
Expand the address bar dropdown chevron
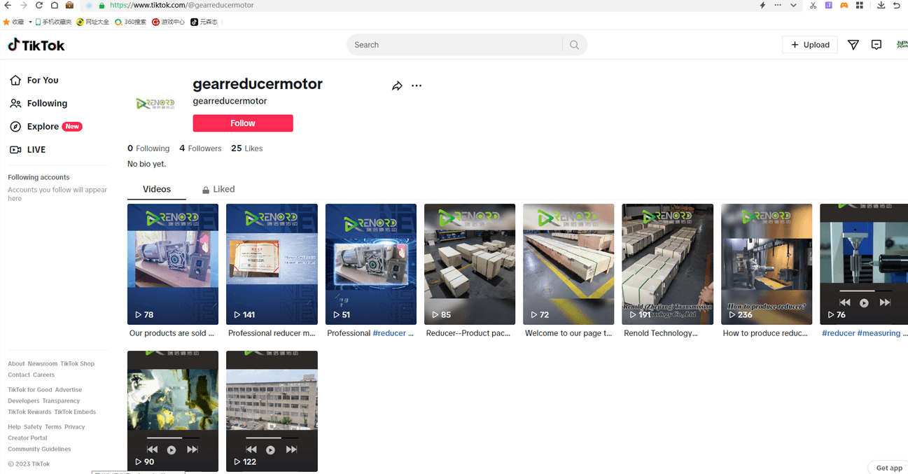(x=793, y=5)
